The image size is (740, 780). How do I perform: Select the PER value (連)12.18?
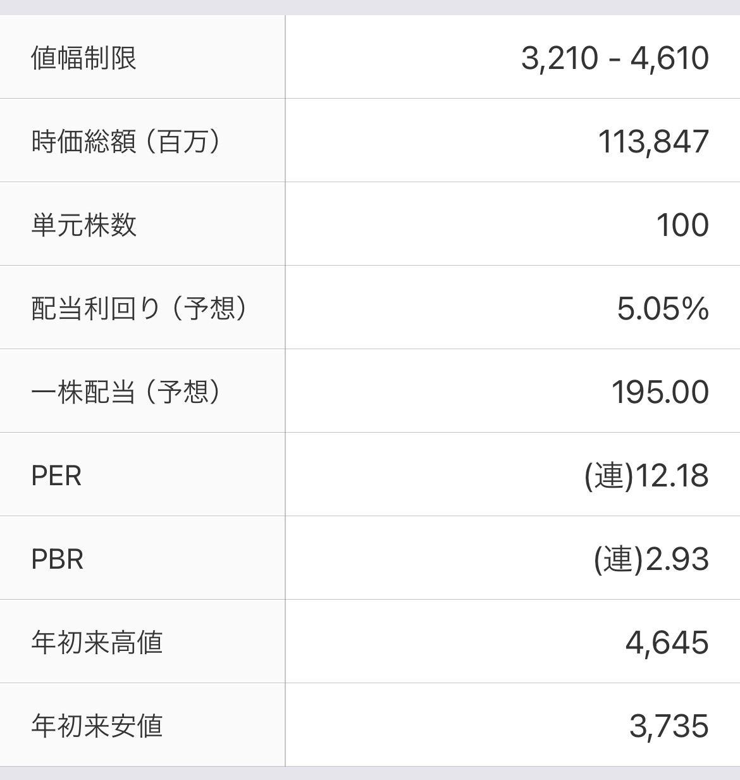(646, 476)
